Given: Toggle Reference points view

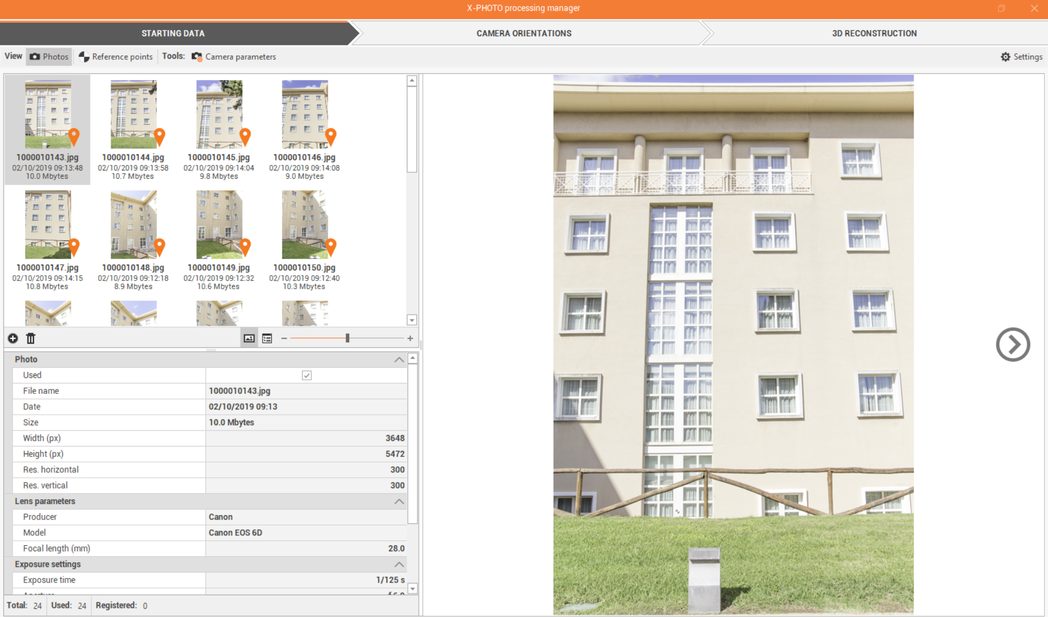Looking at the screenshot, I should pyautogui.click(x=116, y=57).
